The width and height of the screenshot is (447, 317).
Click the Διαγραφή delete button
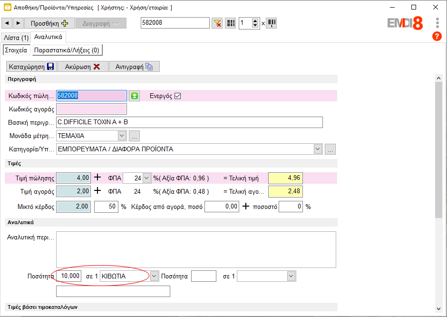[x=101, y=23]
